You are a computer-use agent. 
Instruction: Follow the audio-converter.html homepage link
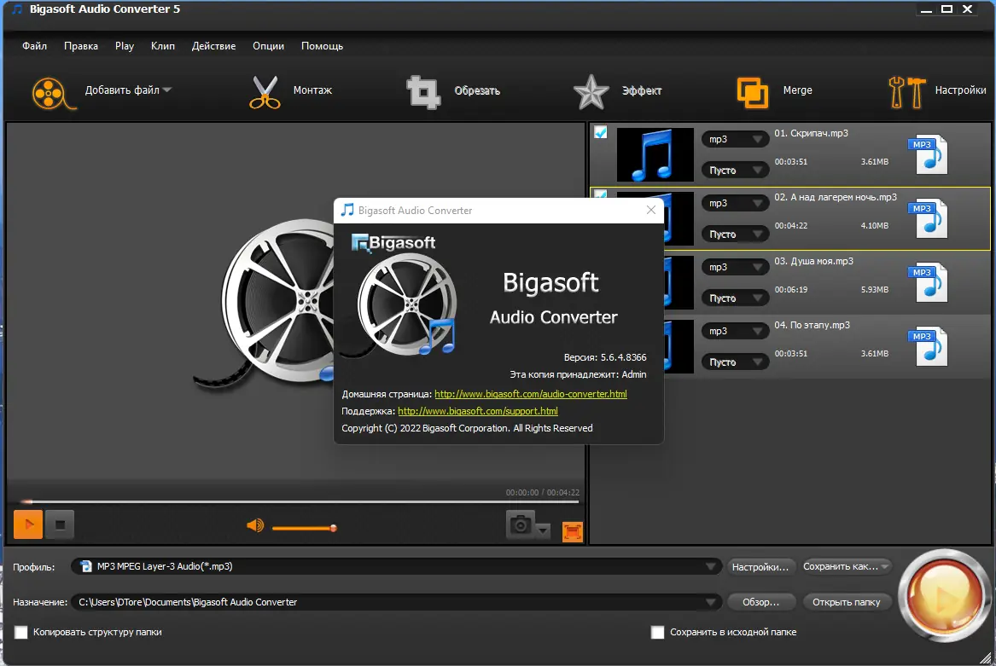click(x=530, y=394)
